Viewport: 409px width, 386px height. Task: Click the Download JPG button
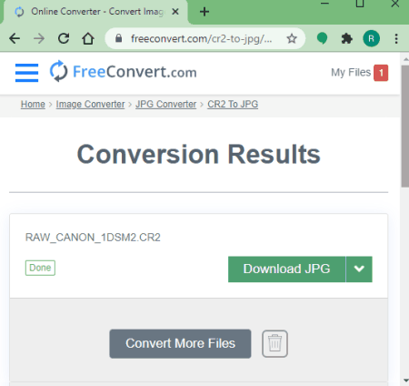pos(286,269)
